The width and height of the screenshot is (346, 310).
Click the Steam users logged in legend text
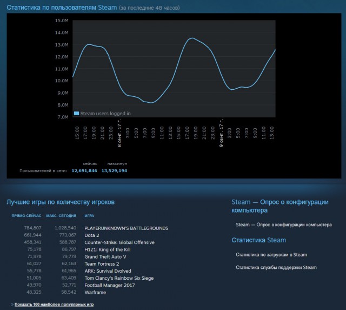[x=105, y=114]
